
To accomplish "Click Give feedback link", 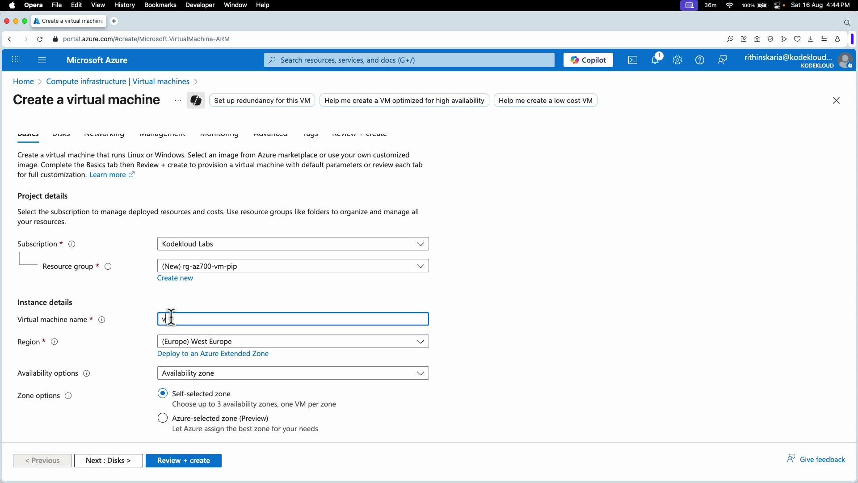I will [816, 459].
